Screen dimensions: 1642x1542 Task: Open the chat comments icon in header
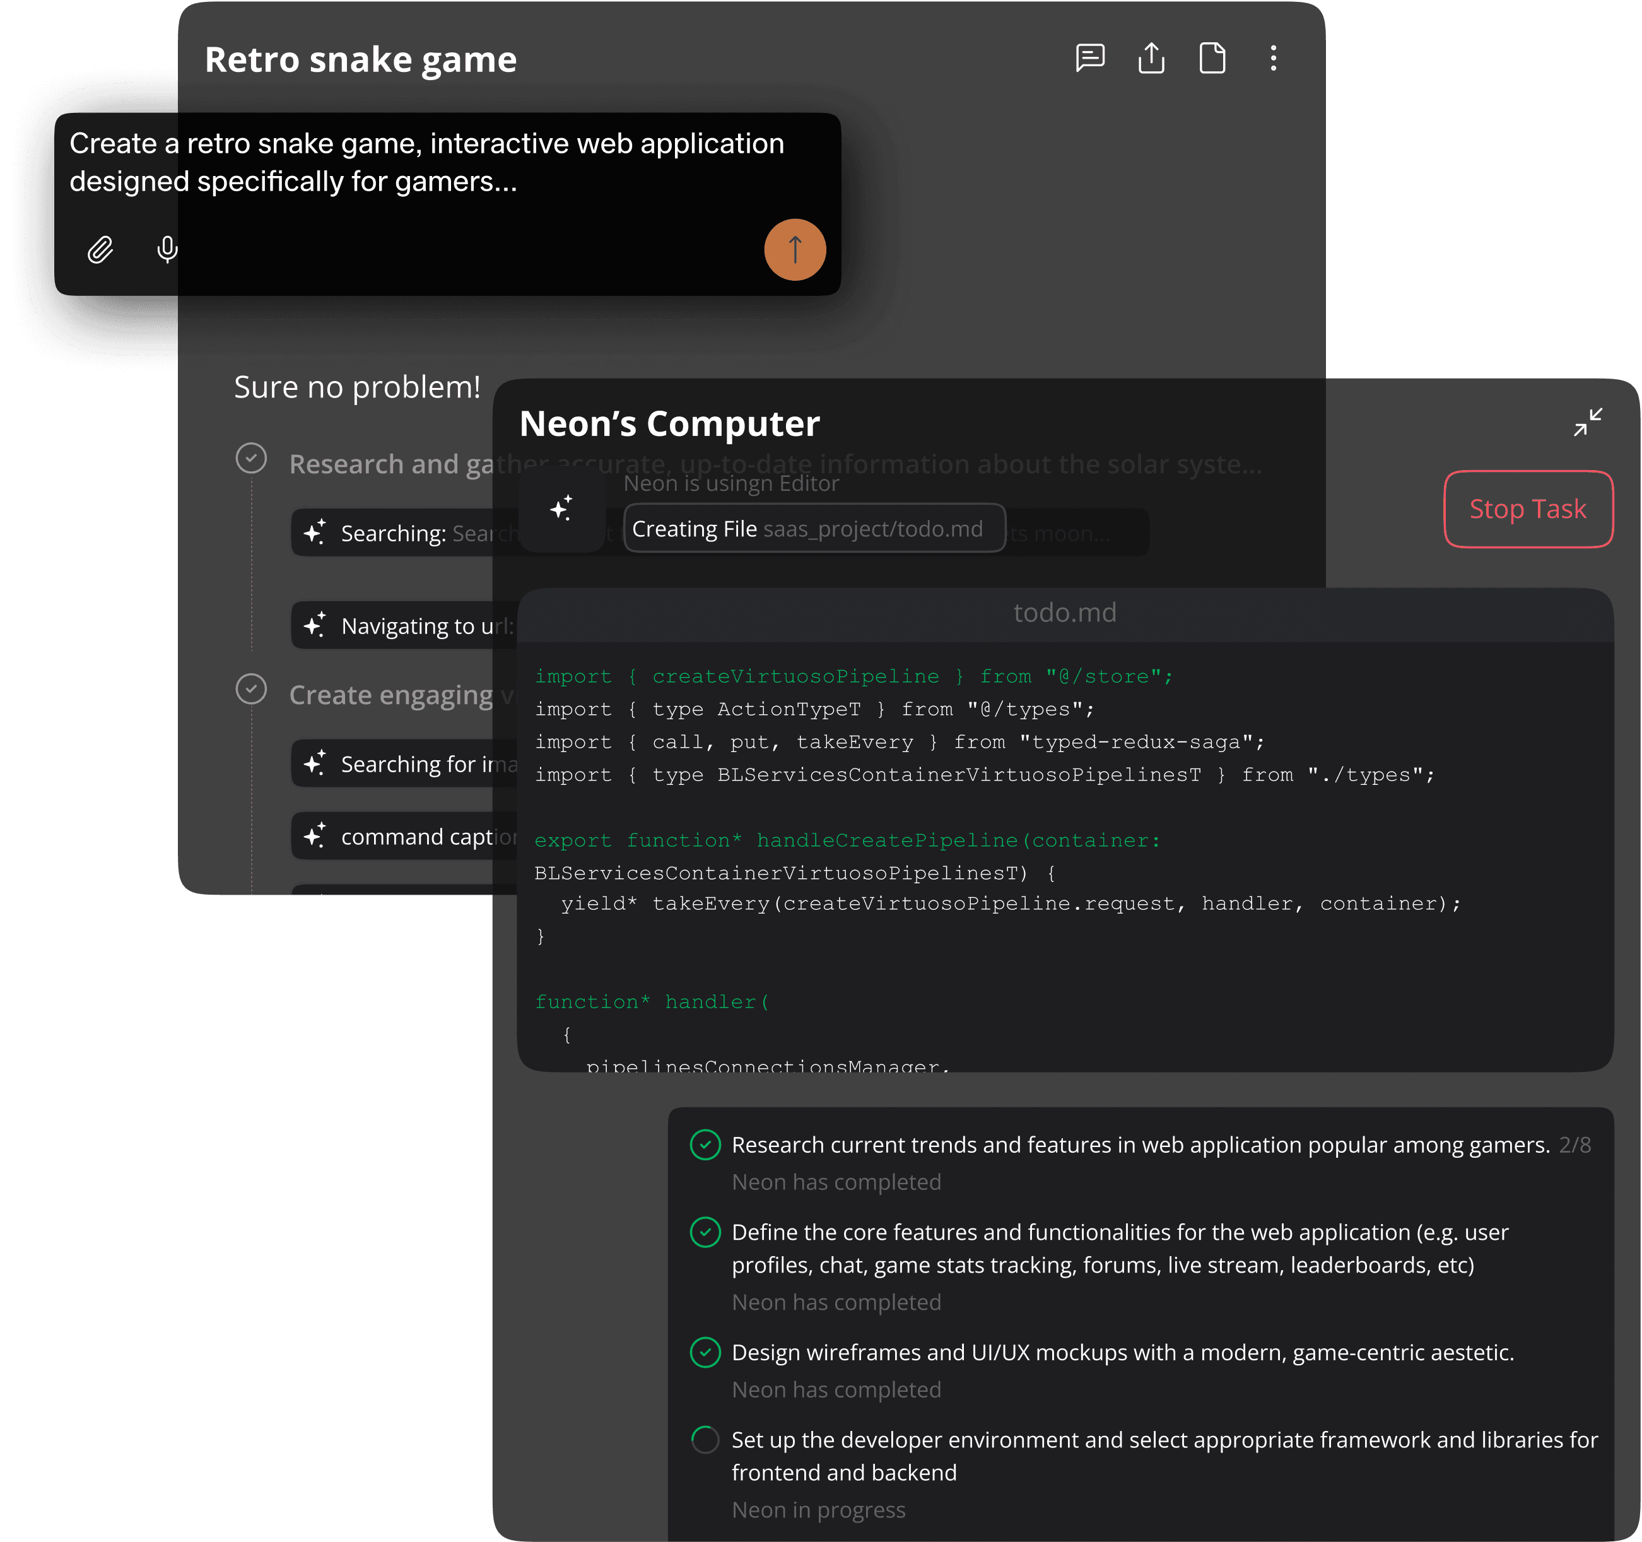click(1089, 58)
